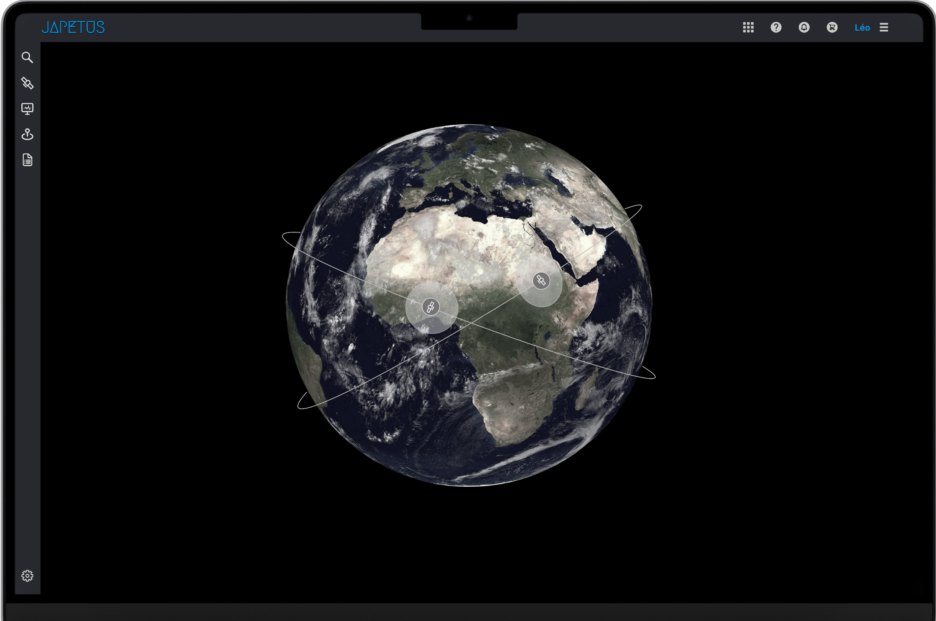Open the settings gear in the sidebar
The image size is (936, 621).
[x=27, y=575]
